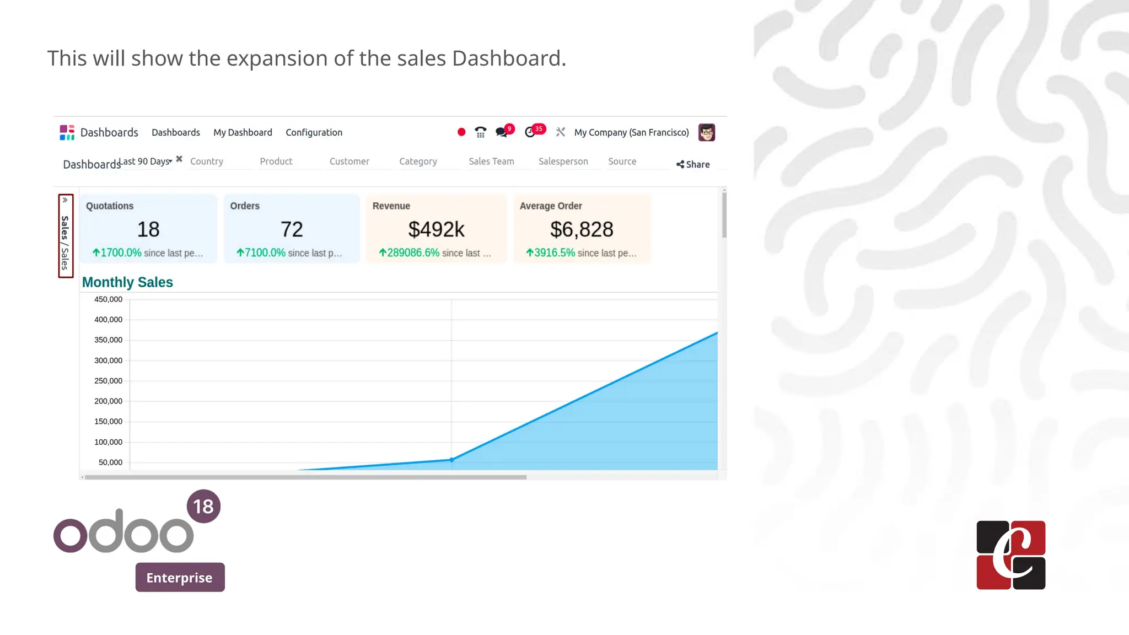This screenshot has height=635, width=1129.
Task: Clear the Last 90 Days filter with the X
Action: pyautogui.click(x=179, y=159)
